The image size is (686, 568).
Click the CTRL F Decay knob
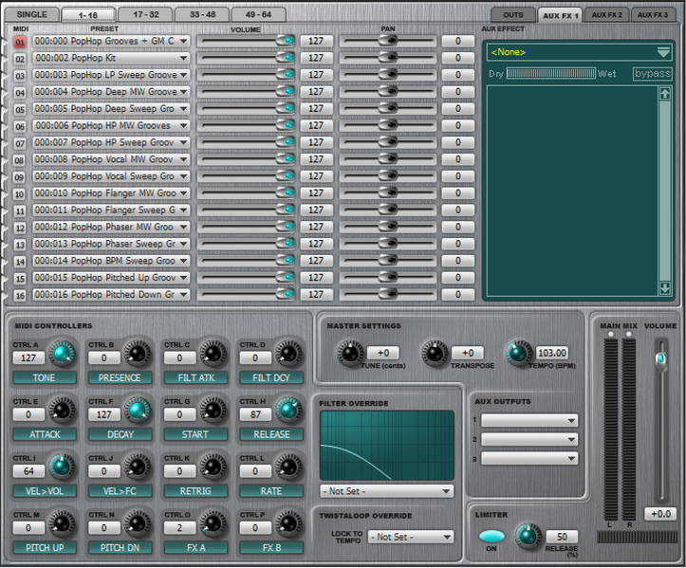coord(137,411)
